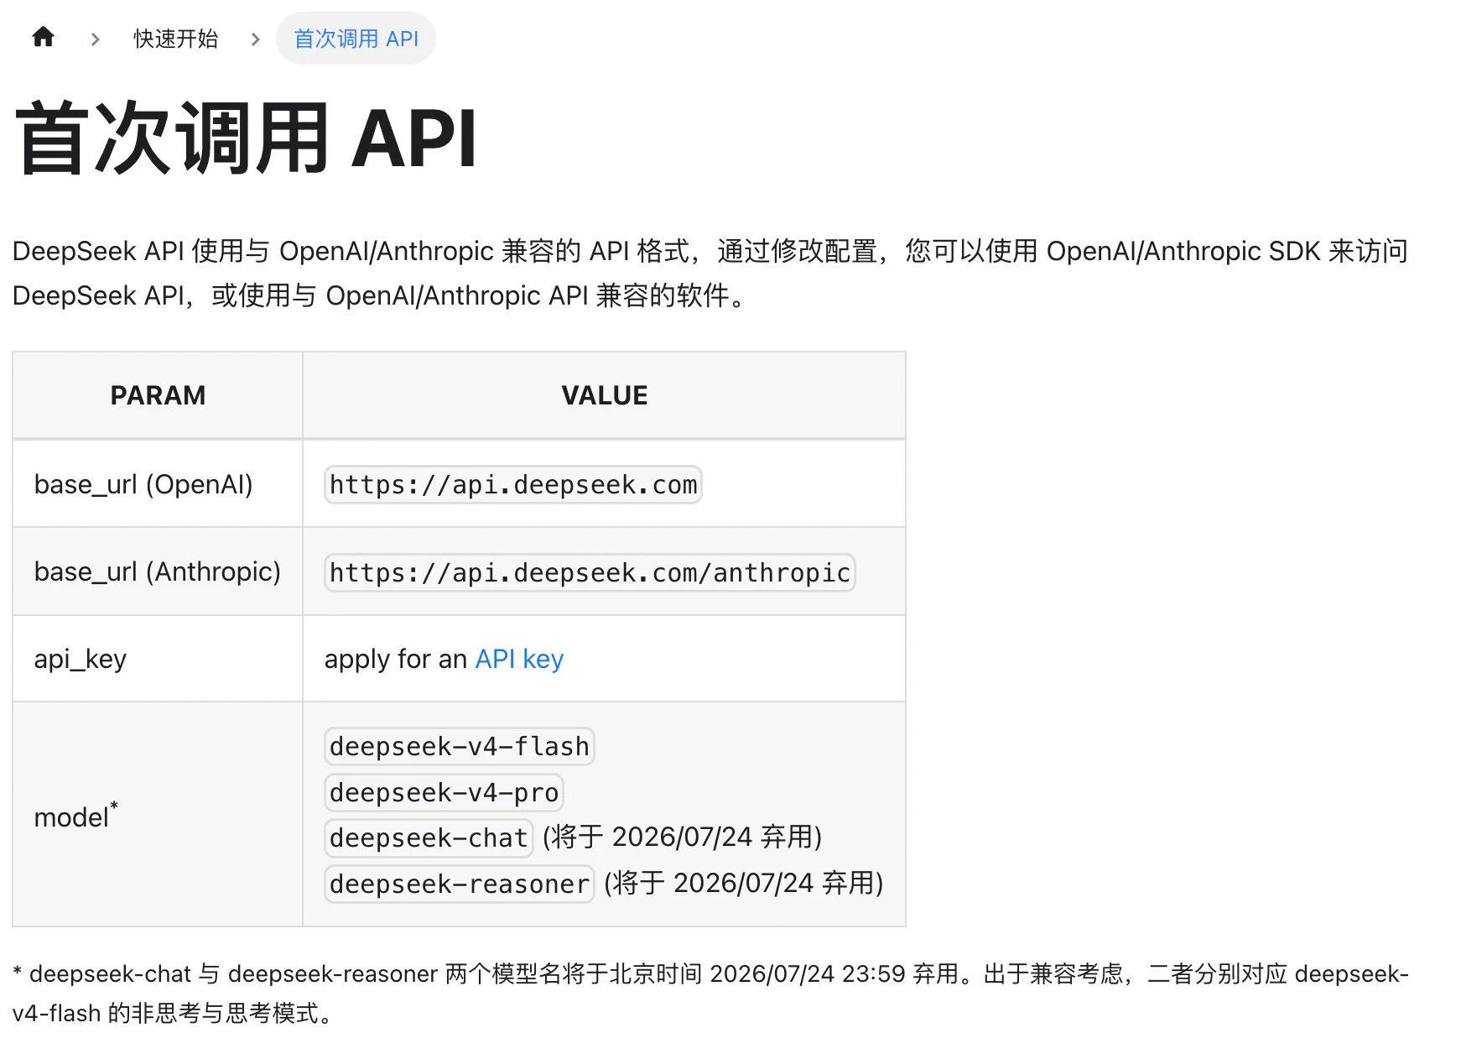Open the API key link
This screenshot has width=1461, height=1054.
[519, 660]
